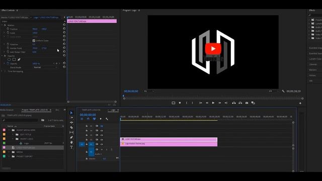Select Logo sequence tab in timeline
Image resolution: width=322 pixels, height=181 pixels.
pyautogui.click(x=113, y=110)
